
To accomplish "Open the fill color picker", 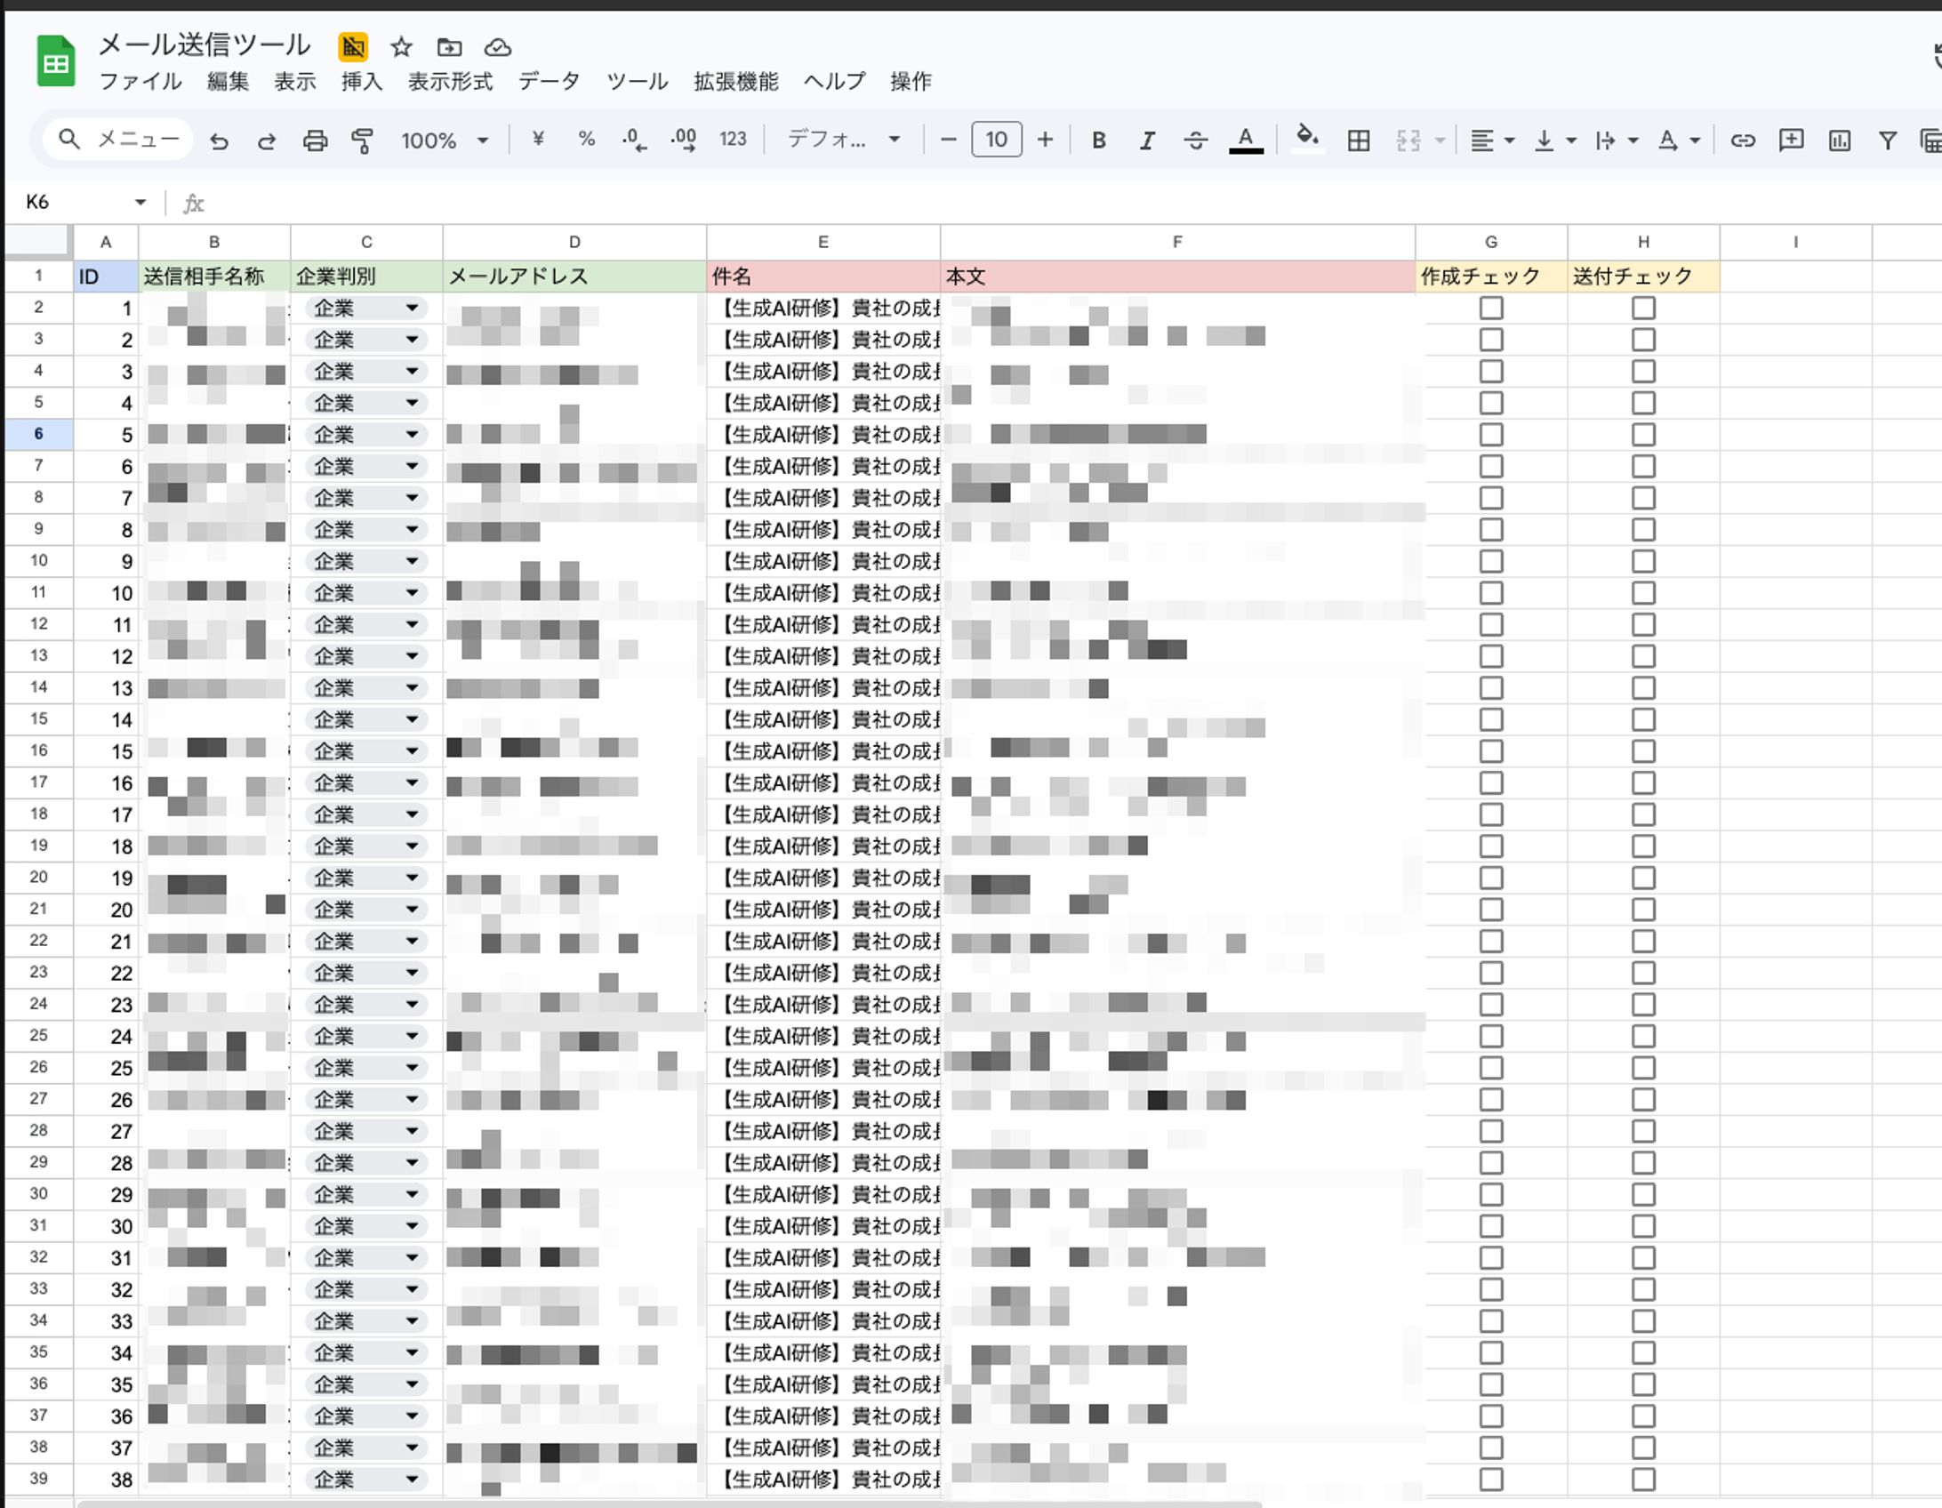I will click(1306, 140).
